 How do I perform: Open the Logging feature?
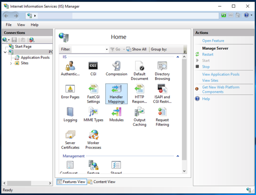tap(70, 114)
